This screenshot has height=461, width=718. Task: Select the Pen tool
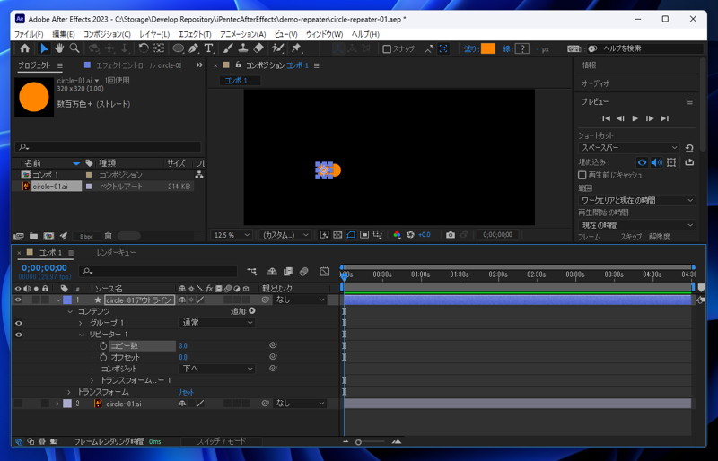pos(193,48)
